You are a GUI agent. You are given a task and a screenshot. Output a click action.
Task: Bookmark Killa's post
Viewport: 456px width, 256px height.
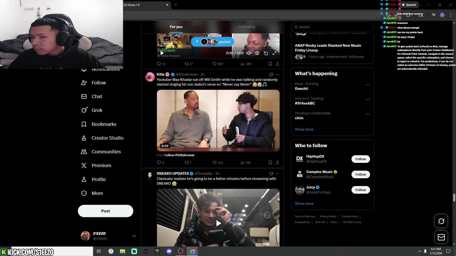pos(270,162)
